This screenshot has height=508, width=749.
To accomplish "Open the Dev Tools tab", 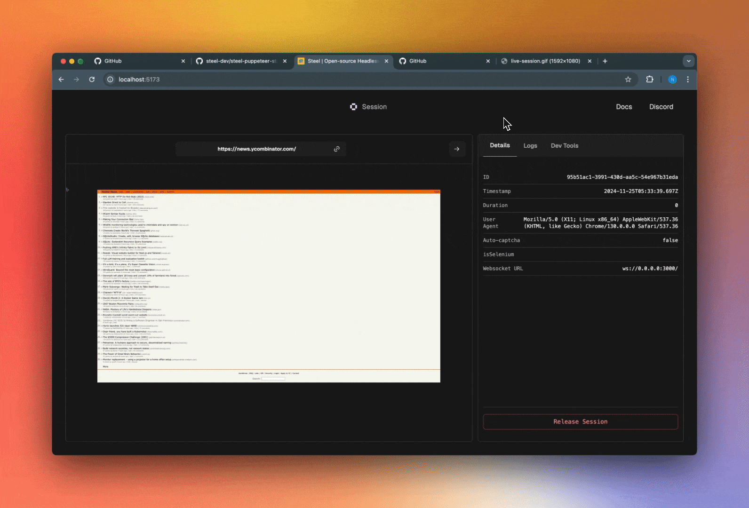I will (565, 146).
